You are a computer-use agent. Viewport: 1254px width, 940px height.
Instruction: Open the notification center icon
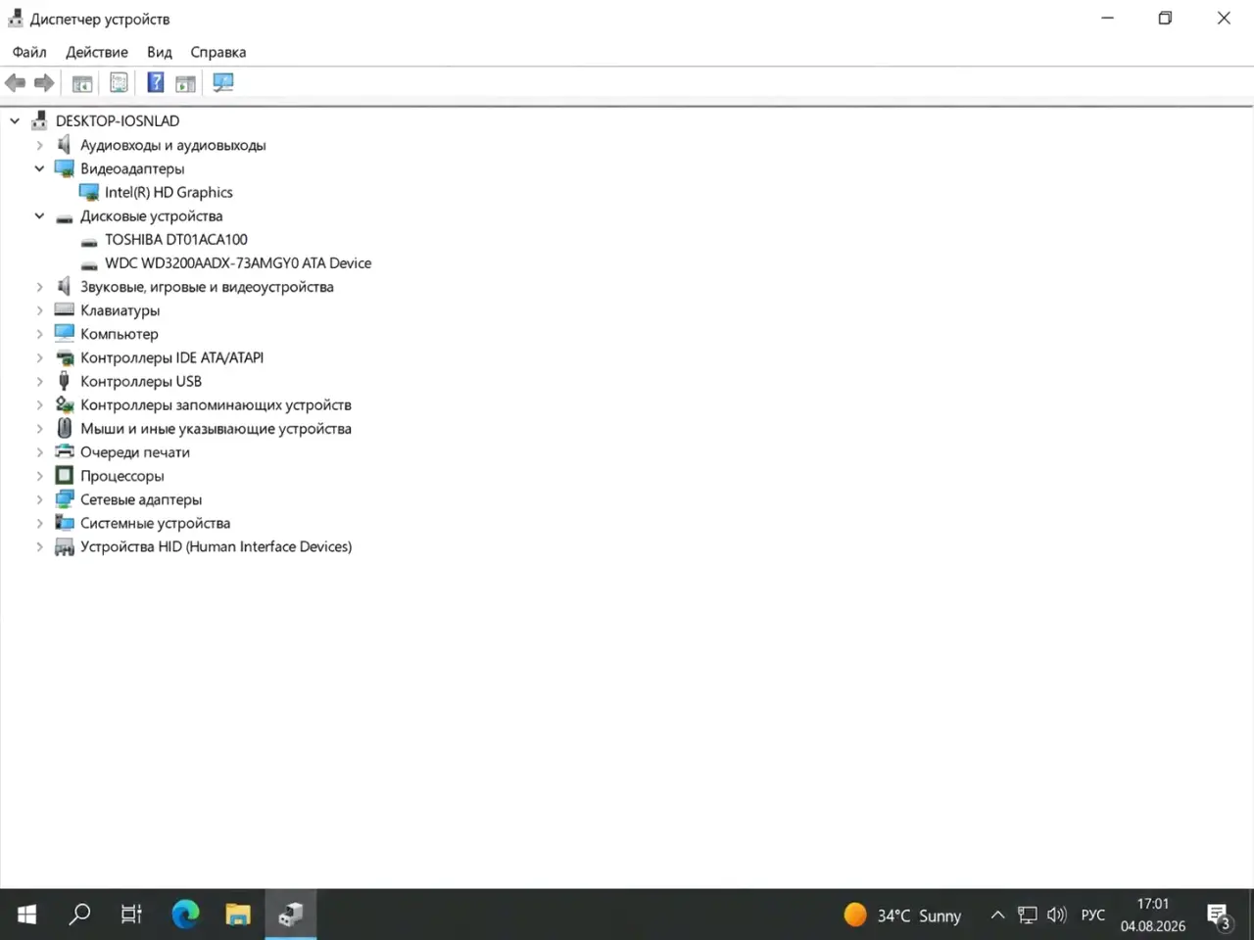(1218, 916)
